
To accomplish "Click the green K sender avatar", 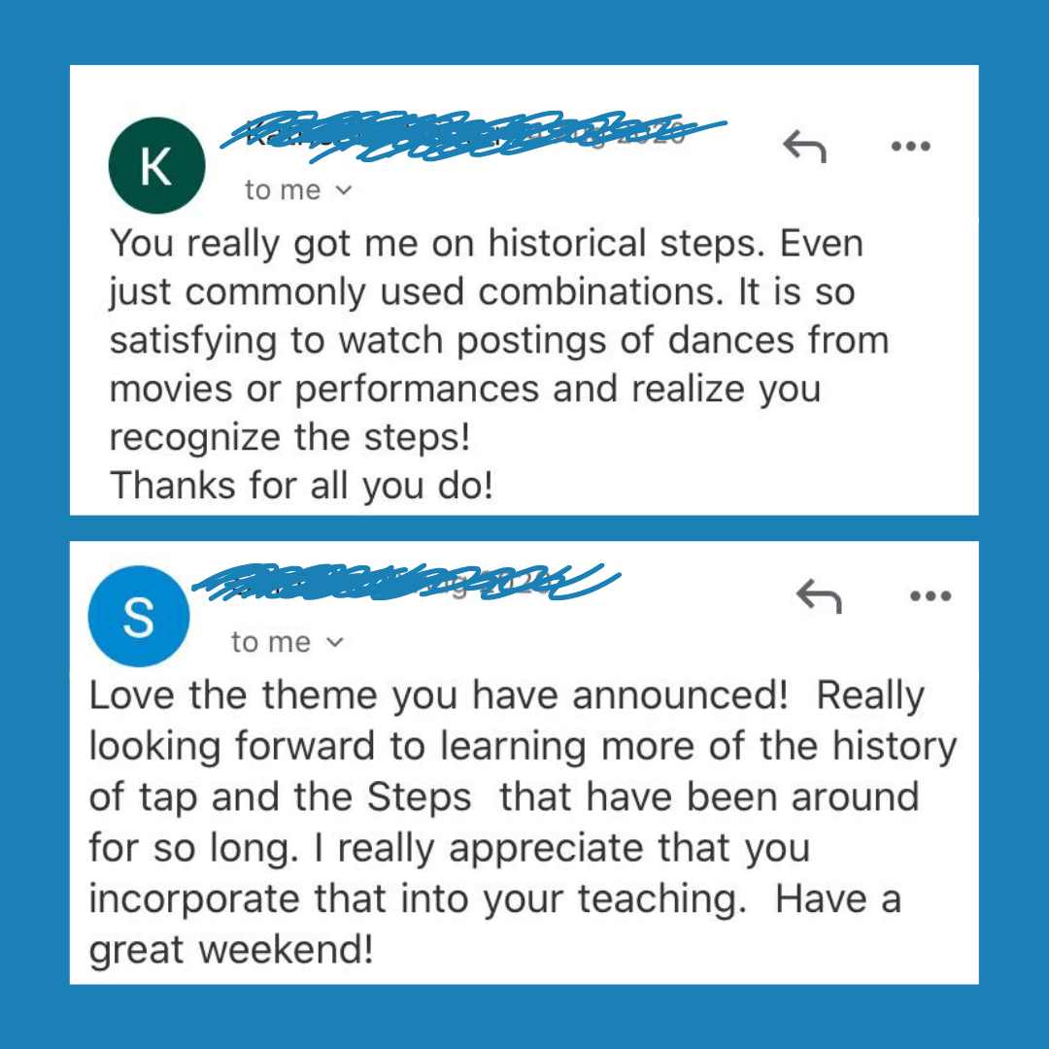I will tap(156, 165).
